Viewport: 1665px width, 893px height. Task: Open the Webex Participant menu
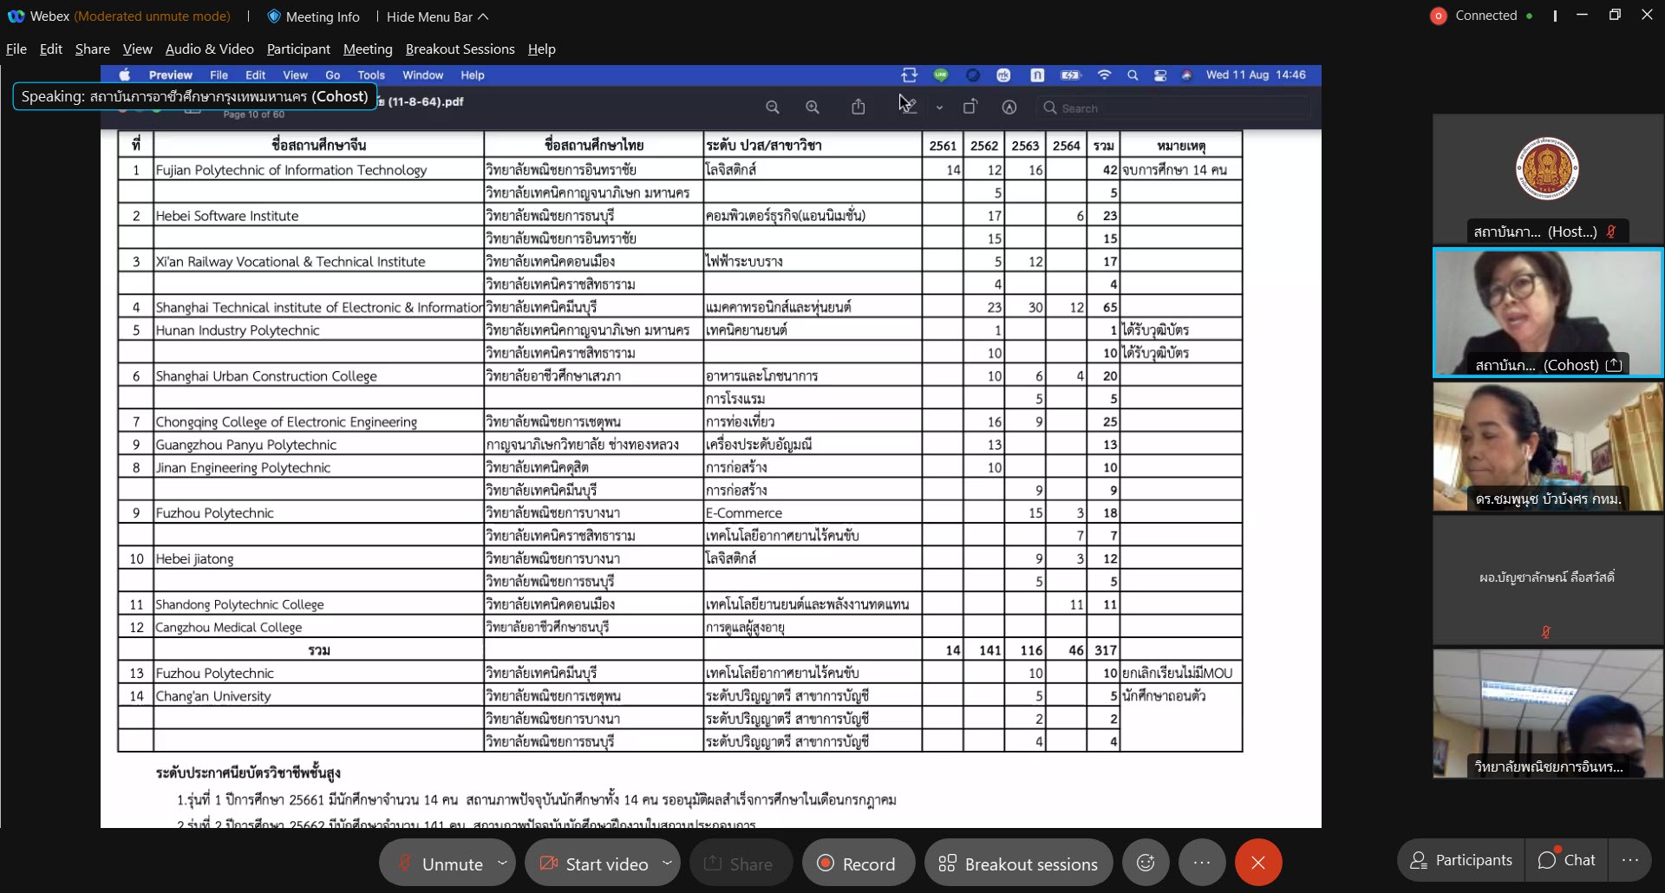coord(298,49)
